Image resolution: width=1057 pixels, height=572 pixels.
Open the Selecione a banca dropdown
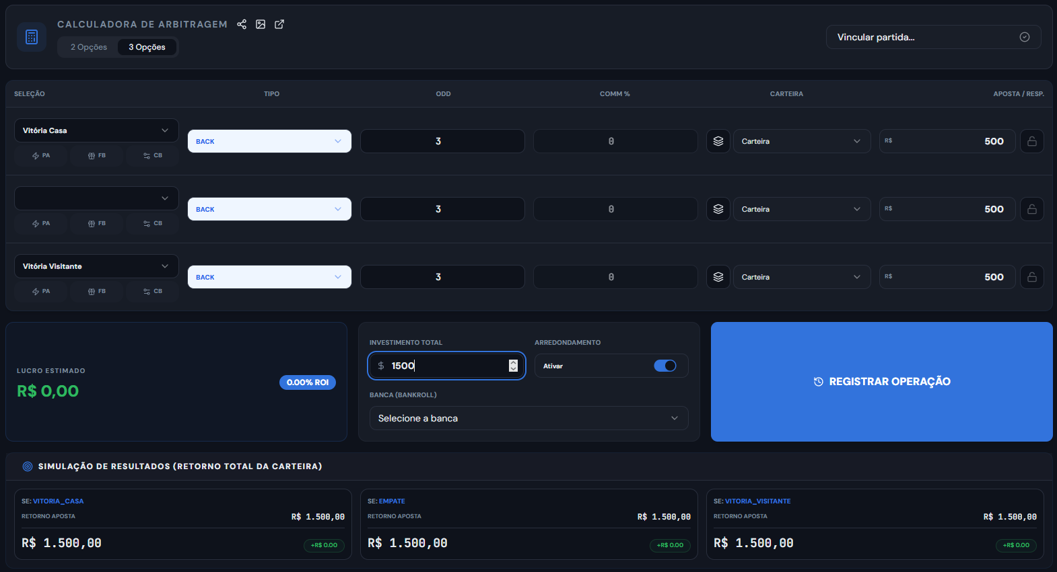point(528,418)
